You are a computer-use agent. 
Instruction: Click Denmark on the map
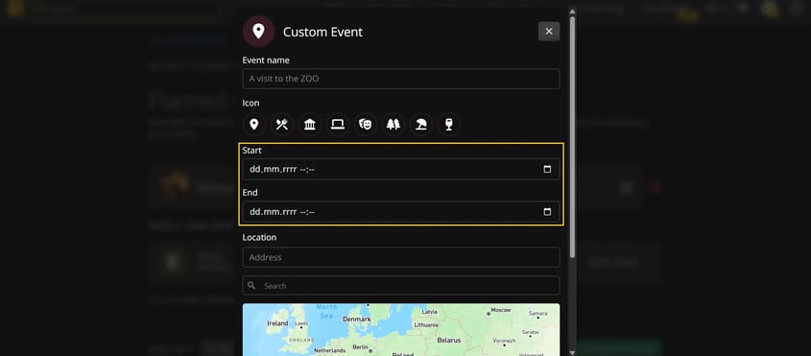pyautogui.click(x=357, y=320)
